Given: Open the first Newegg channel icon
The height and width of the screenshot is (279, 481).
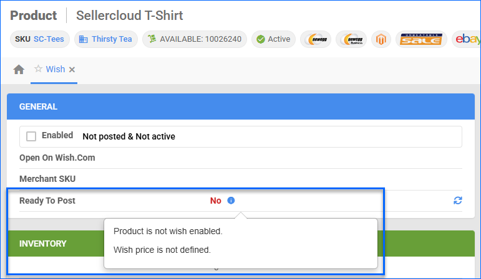Looking at the screenshot, I should tap(316, 39).
